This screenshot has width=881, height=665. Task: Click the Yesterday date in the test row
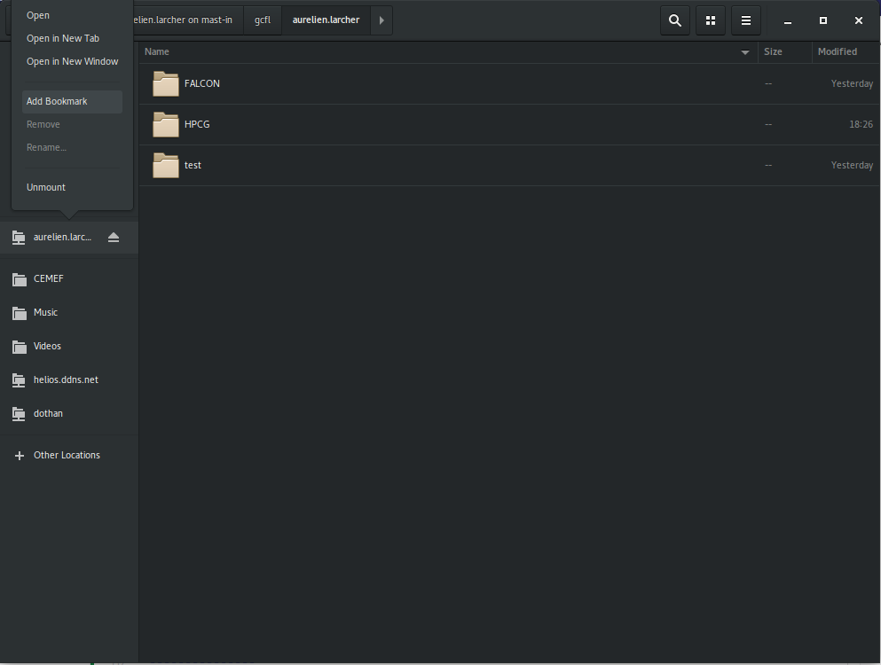(852, 166)
